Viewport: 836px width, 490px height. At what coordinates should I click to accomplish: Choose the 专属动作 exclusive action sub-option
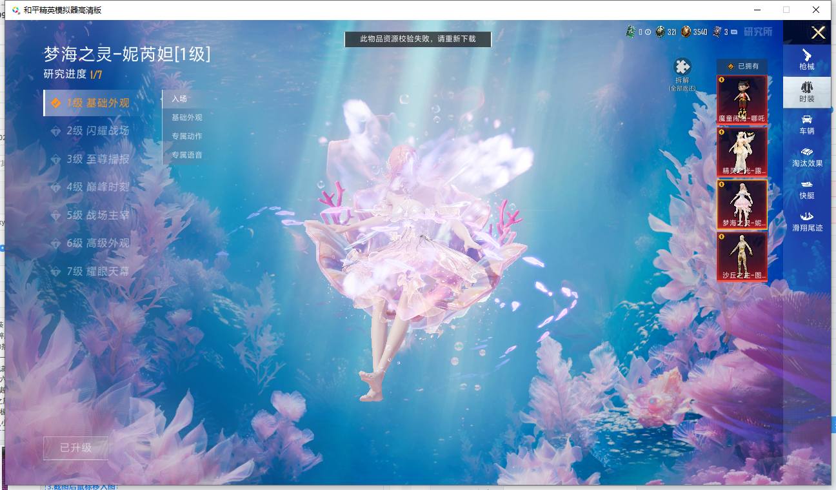187,136
